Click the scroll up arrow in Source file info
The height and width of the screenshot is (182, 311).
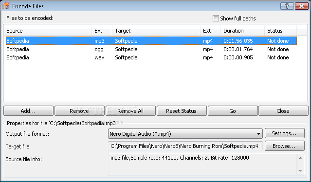pyautogui.click(x=300, y=158)
